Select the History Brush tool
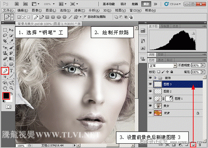This screenshot has height=148, width=208. [x=11, y=53]
